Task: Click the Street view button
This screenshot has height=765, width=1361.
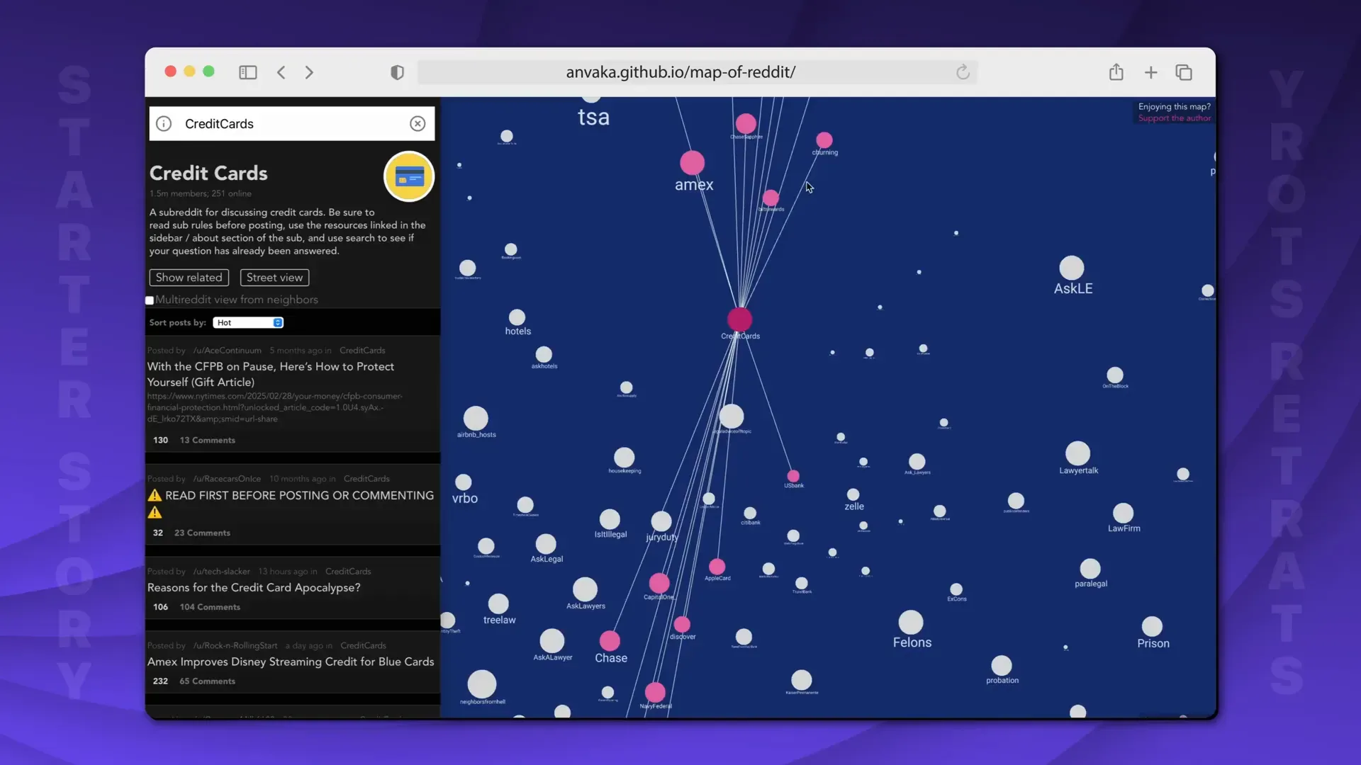Action: 274,278
